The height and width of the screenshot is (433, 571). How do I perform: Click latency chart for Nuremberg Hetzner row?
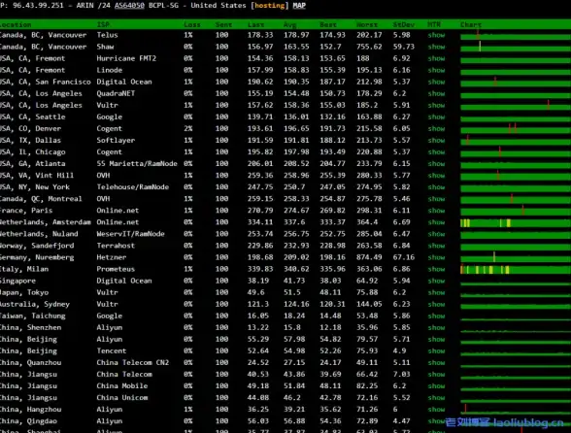(516, 258)
